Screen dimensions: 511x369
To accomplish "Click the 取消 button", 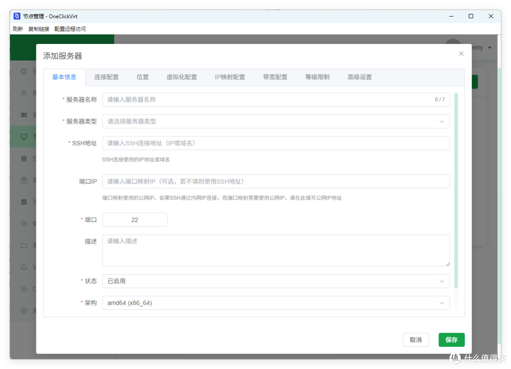I will pyautogui.click(x=415, y=340).
